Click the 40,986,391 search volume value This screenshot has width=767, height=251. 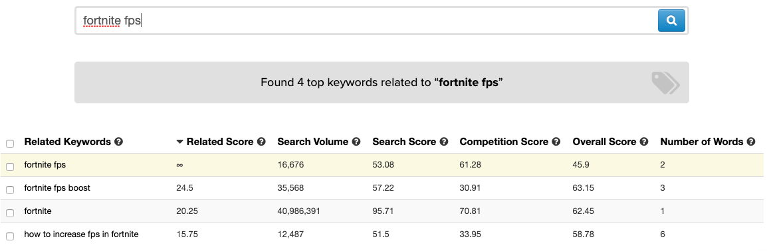coord(299,211)
